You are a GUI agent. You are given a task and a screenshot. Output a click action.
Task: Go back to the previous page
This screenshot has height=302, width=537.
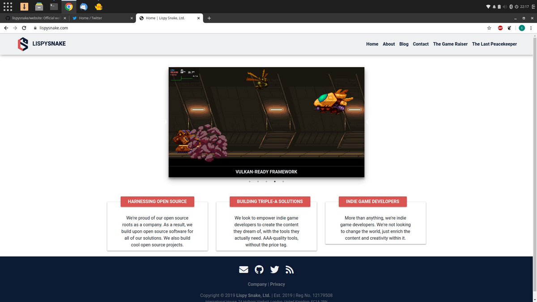pos(6,28)
